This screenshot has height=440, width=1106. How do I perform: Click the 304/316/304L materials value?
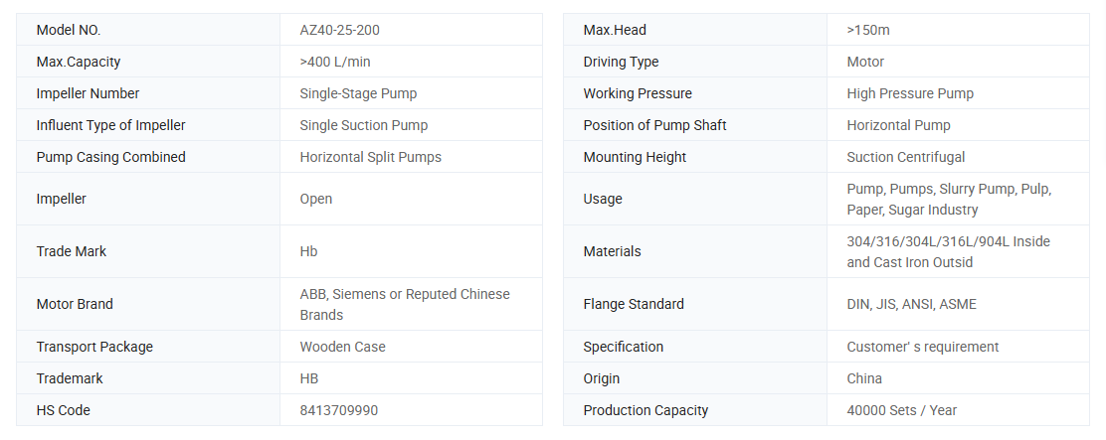[x=948, y=251]
